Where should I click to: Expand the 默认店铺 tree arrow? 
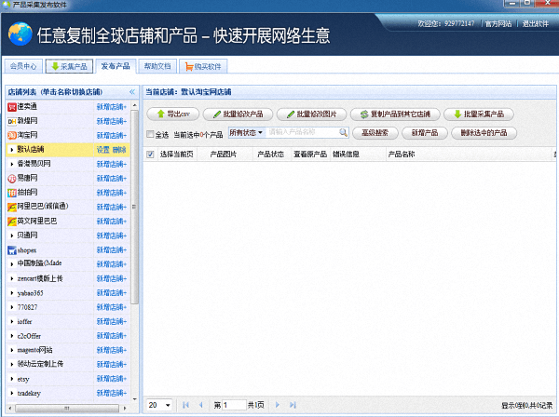12,150
